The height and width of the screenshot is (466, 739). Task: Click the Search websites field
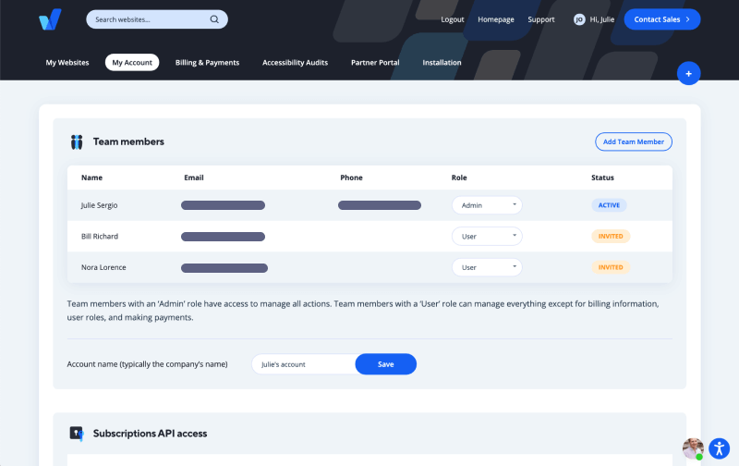coord(148,19)
